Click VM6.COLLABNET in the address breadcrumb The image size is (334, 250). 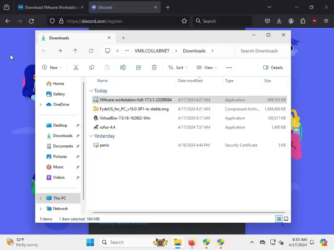coord(152,51)
